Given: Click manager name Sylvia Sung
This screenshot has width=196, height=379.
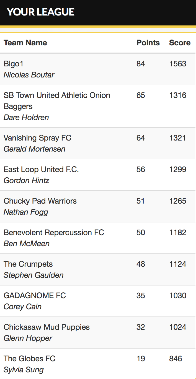Looking at the screenshot, I should [x=24, y=370].
